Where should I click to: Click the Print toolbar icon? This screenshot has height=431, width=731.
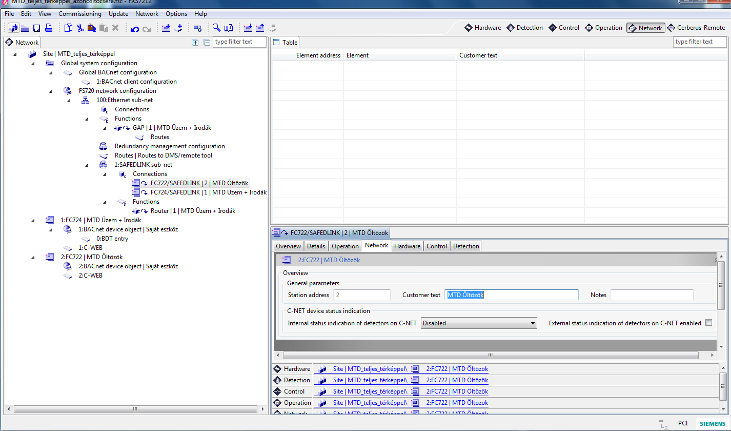(49, 28)
